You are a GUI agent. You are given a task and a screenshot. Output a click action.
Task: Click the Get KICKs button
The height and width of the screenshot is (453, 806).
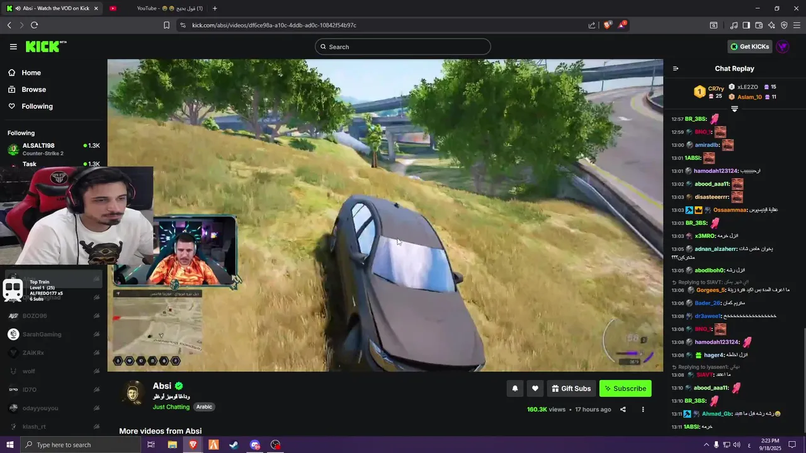coord(749,47)
